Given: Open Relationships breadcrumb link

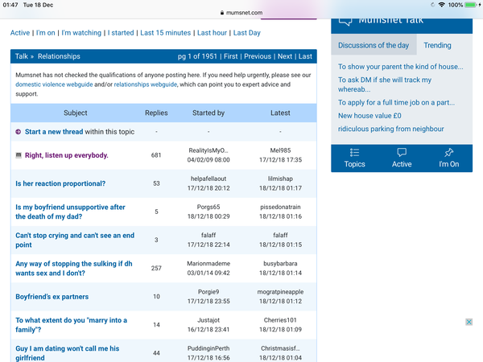Looking at the screenshot, I should click(x=59, y=56).
